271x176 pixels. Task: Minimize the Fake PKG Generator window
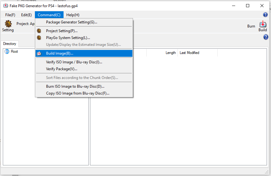tap(234, 6)
